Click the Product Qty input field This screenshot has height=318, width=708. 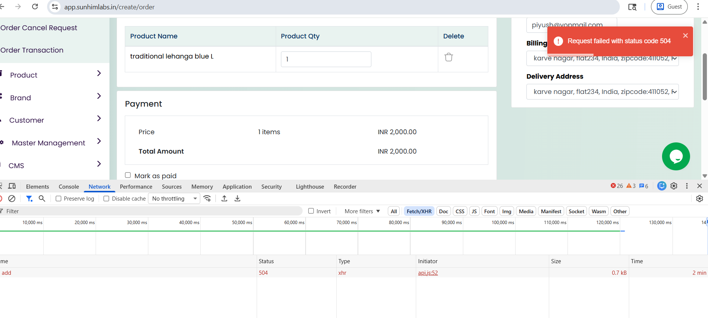coord(326,59)
